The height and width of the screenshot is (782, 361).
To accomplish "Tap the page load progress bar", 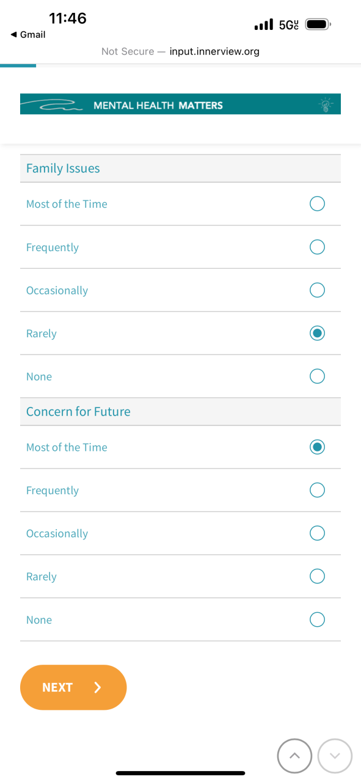I will tap(18, 65).
